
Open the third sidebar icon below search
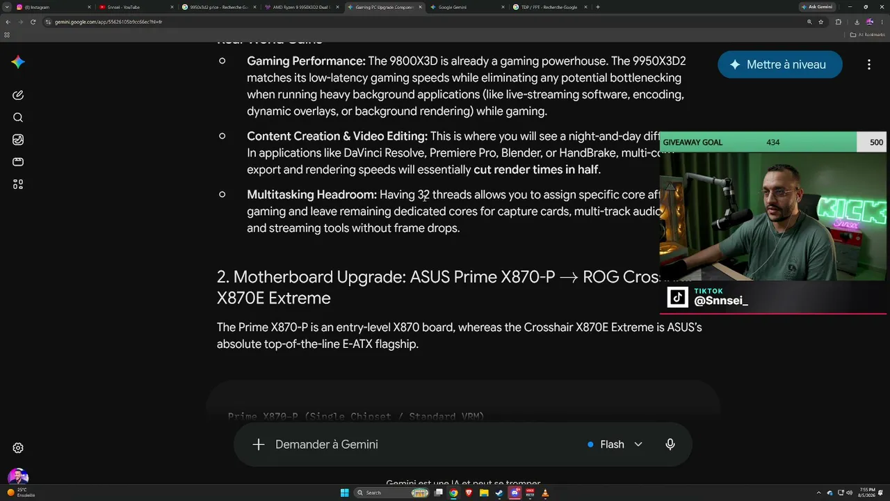tap(18, 140)
